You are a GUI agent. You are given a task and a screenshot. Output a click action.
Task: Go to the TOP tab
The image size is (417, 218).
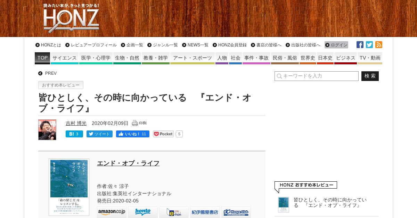coord(42,58)
